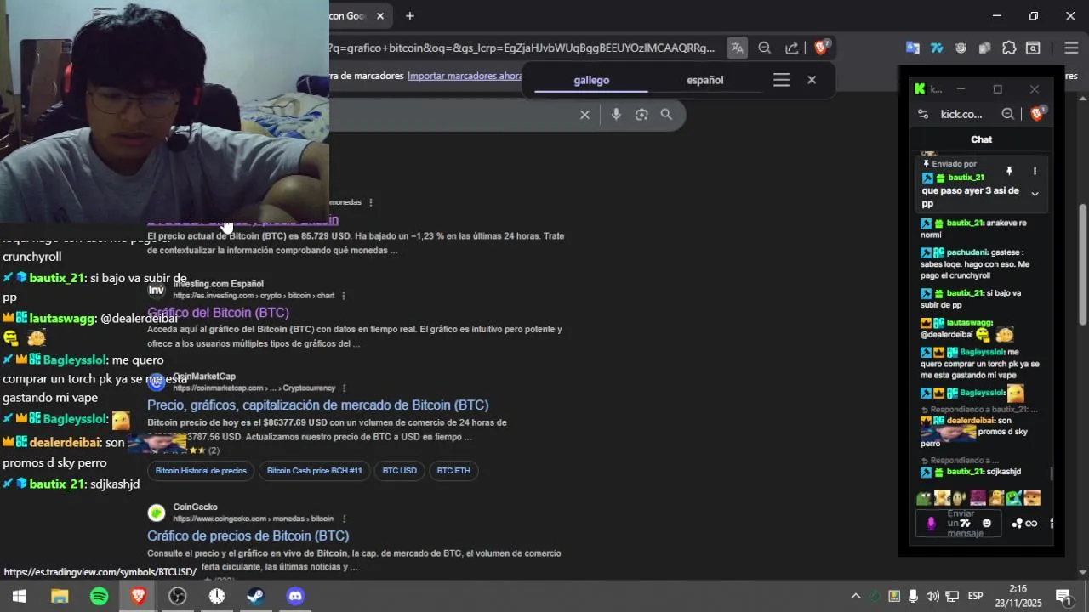Open more options for CoinGecko result
Image resolution: width=1089 pixels, height=612 pixels.
344,518
